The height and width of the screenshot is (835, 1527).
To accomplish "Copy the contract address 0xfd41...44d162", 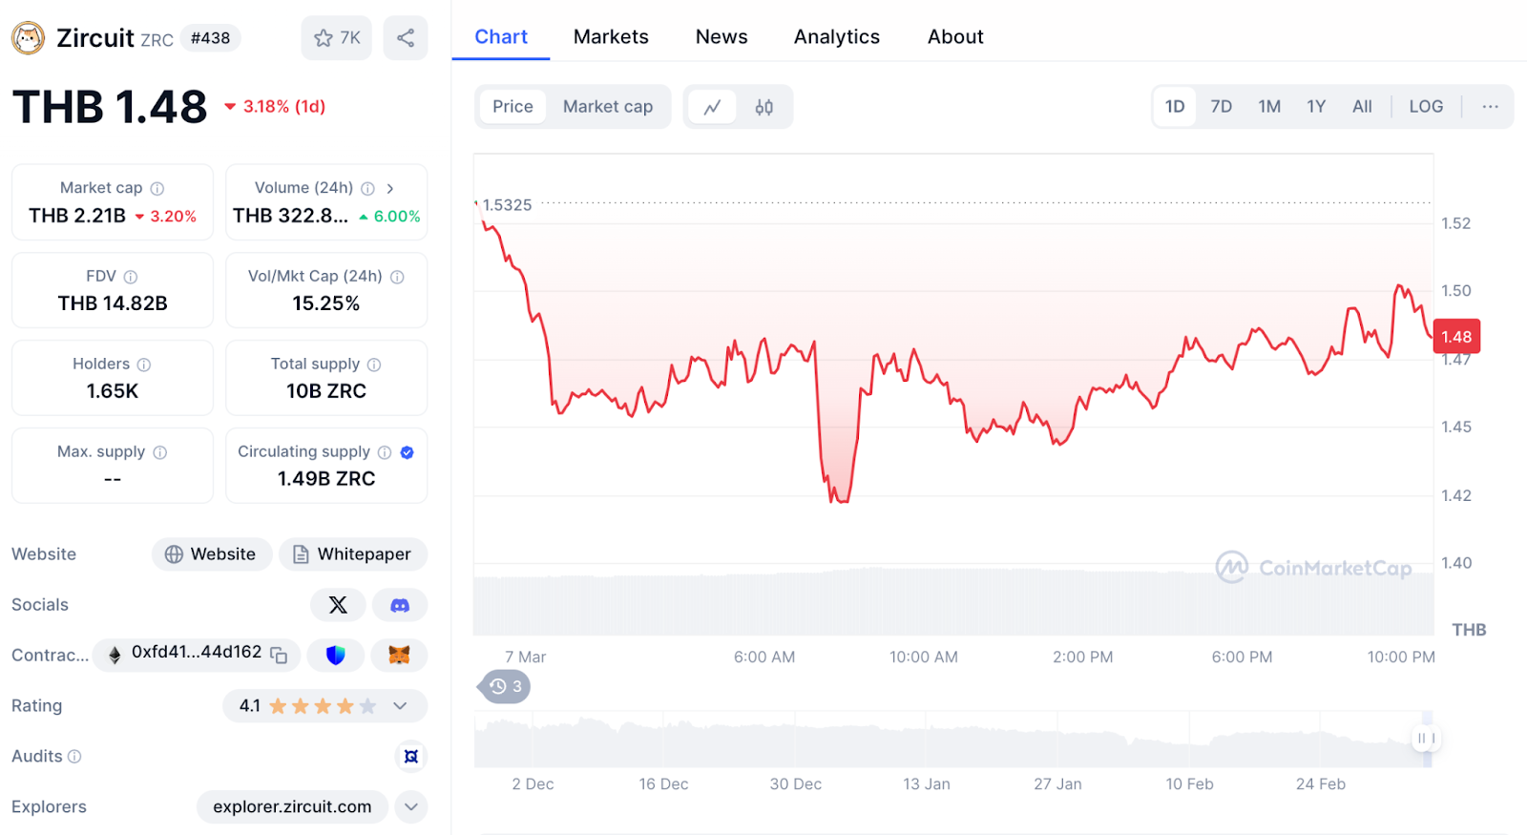I will pyautogui.click(x=279, y=655).
